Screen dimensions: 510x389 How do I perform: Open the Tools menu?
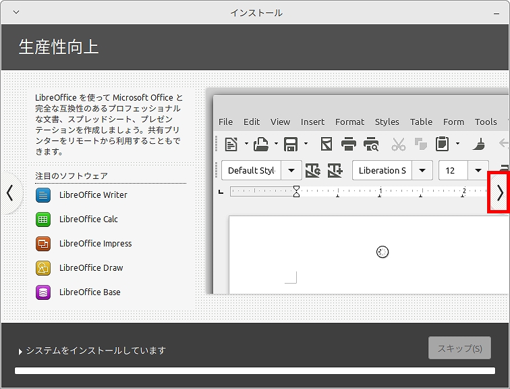(486, 122)
